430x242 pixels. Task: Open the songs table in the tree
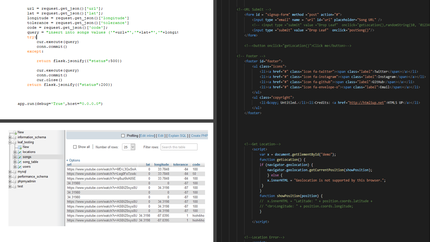(27, 157)
